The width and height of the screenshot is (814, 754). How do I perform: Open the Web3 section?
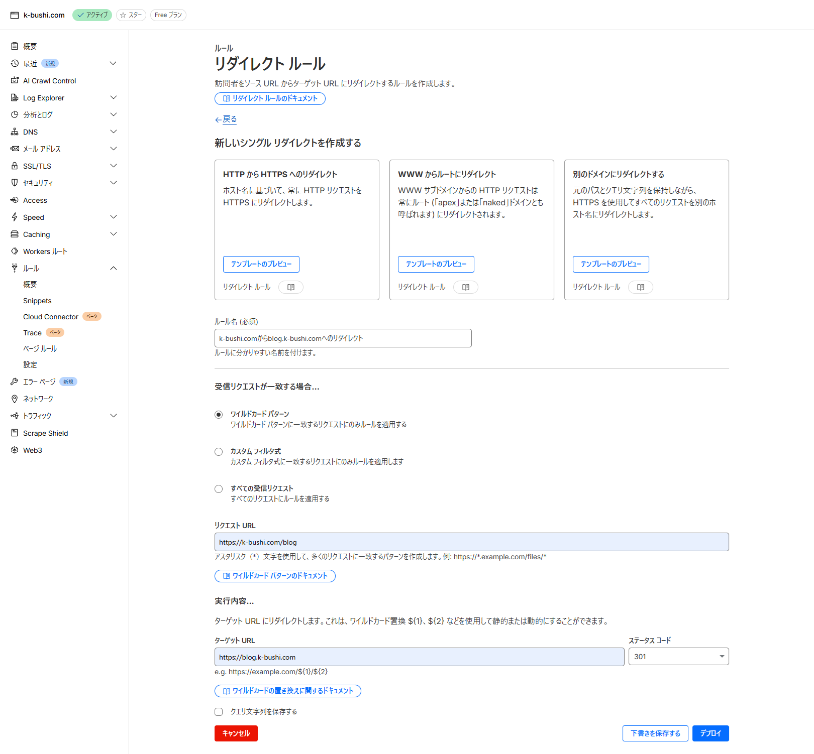33,450
